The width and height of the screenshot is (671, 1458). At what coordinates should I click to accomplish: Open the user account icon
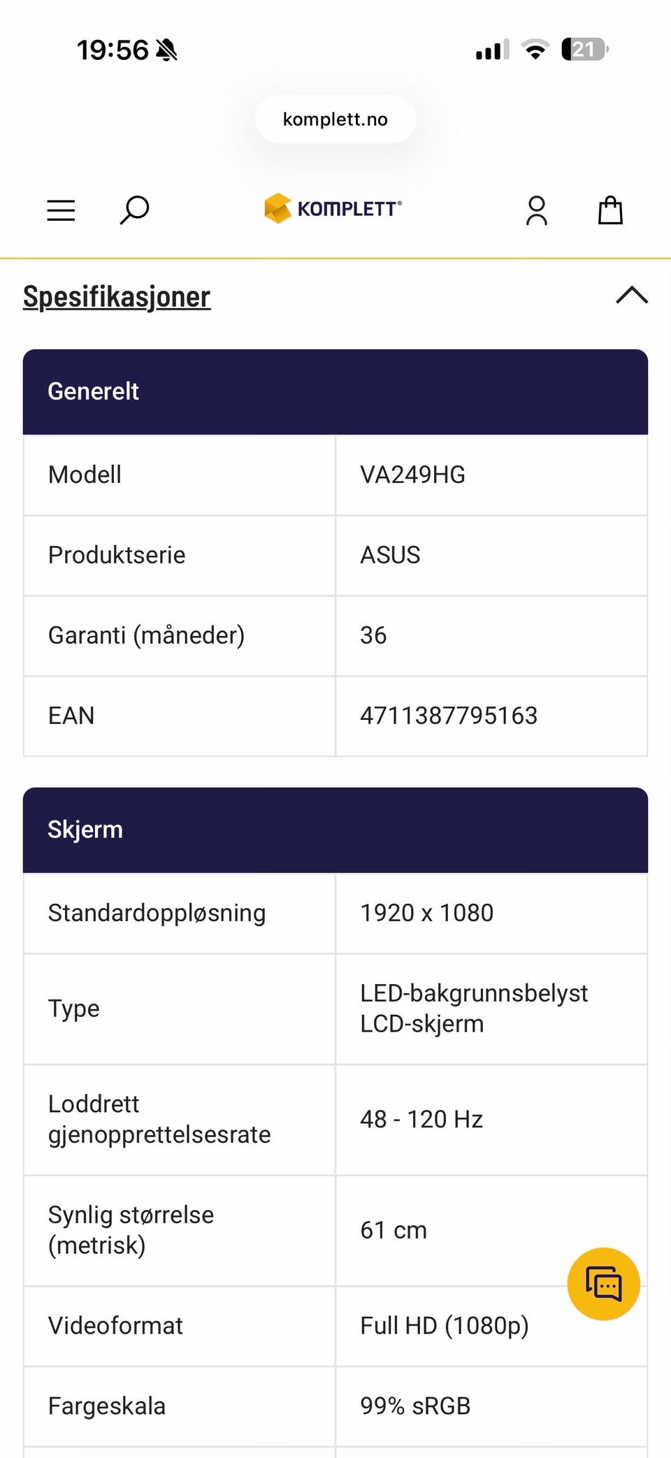pos(537,210)
